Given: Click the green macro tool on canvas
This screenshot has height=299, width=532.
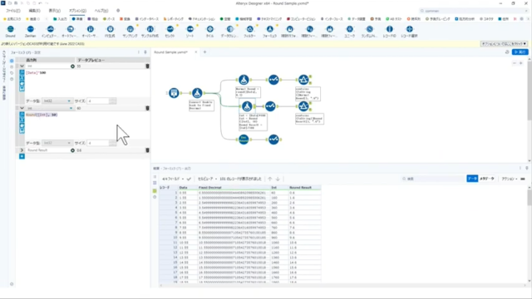Looking at the screenshot, I should pyautogui.click(x=244, y=140).
